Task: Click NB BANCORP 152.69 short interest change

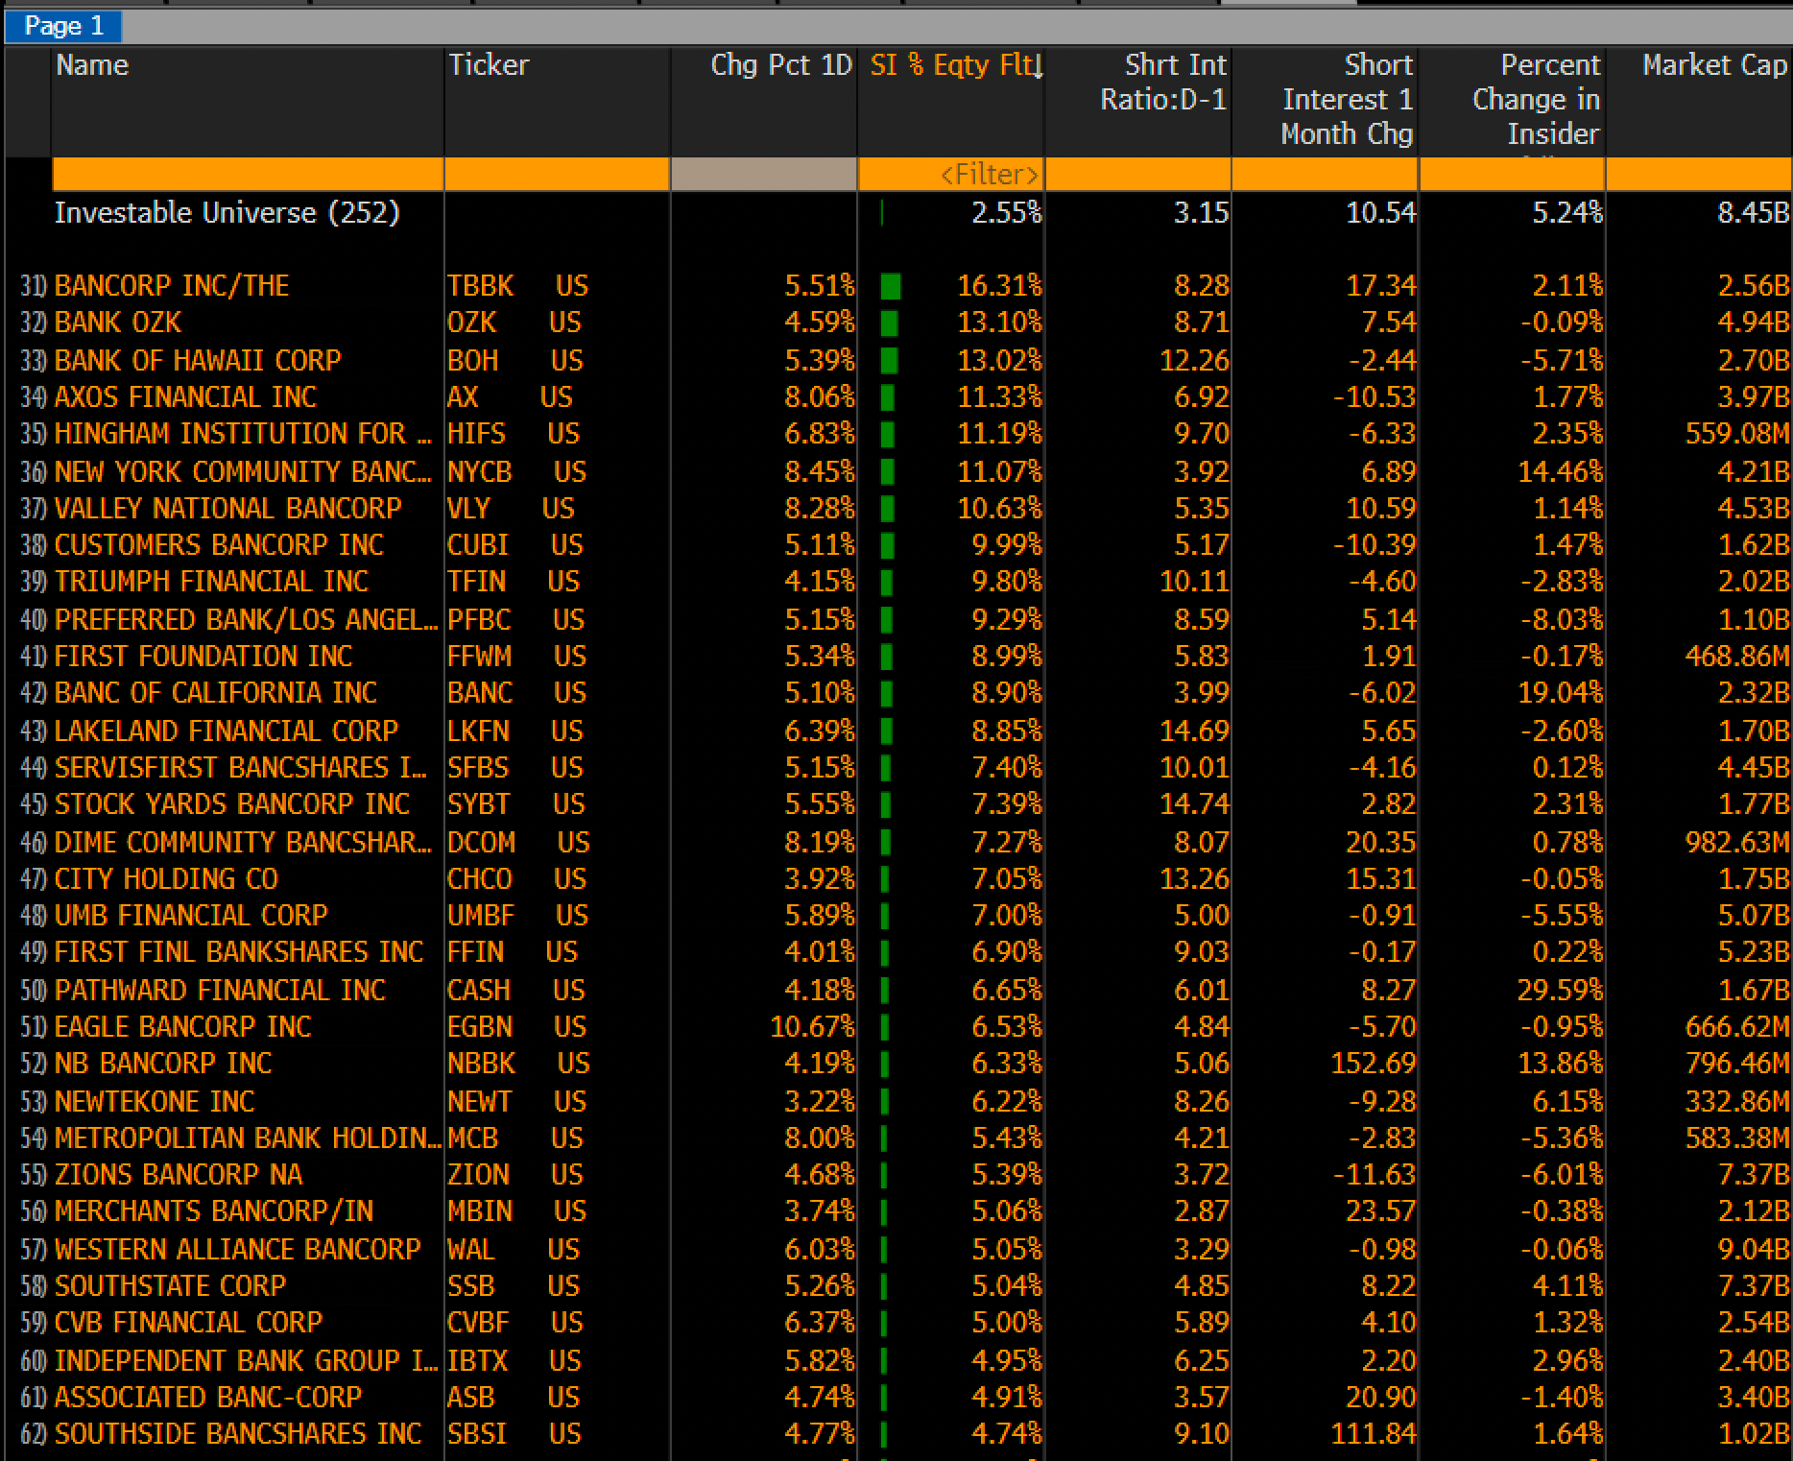Action: 1374,1064
